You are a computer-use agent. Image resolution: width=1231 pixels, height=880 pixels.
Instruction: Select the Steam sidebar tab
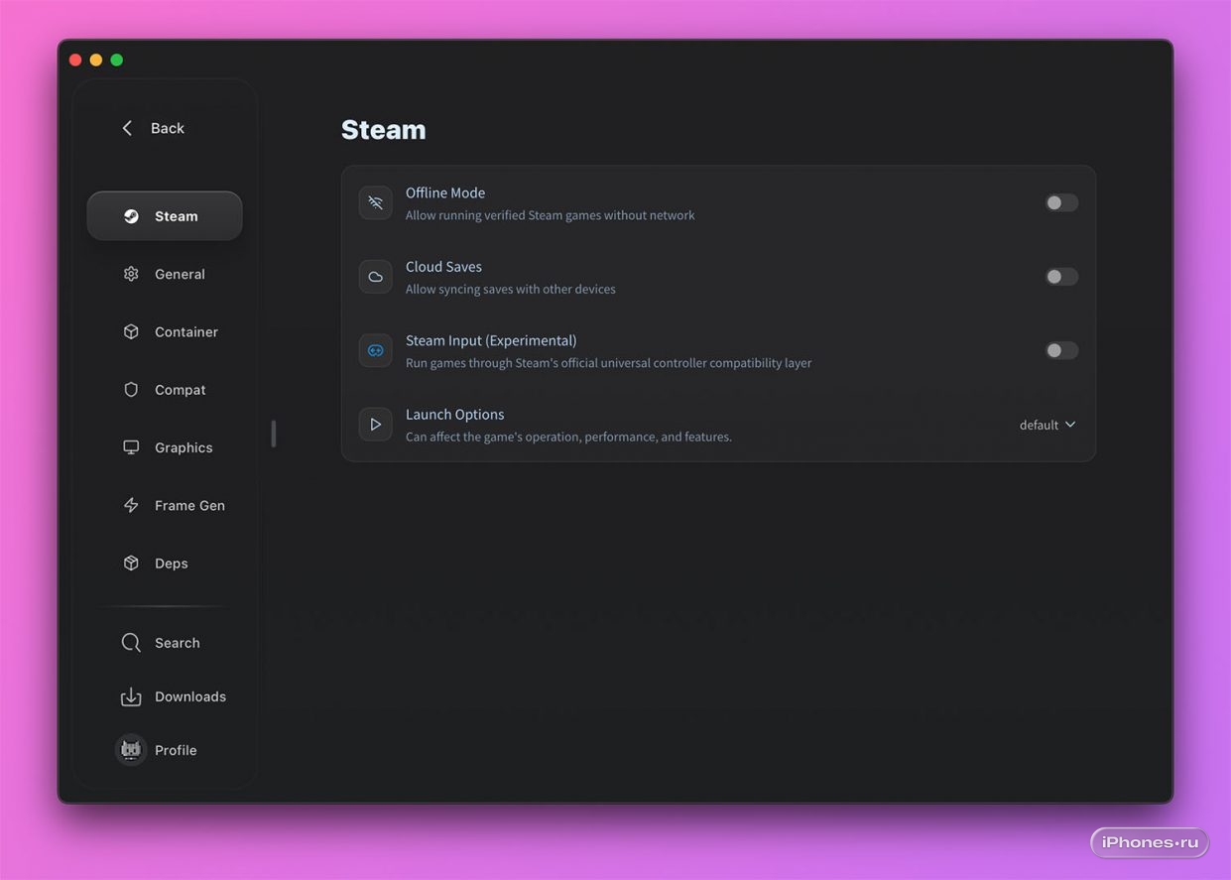tap(165, 216)
